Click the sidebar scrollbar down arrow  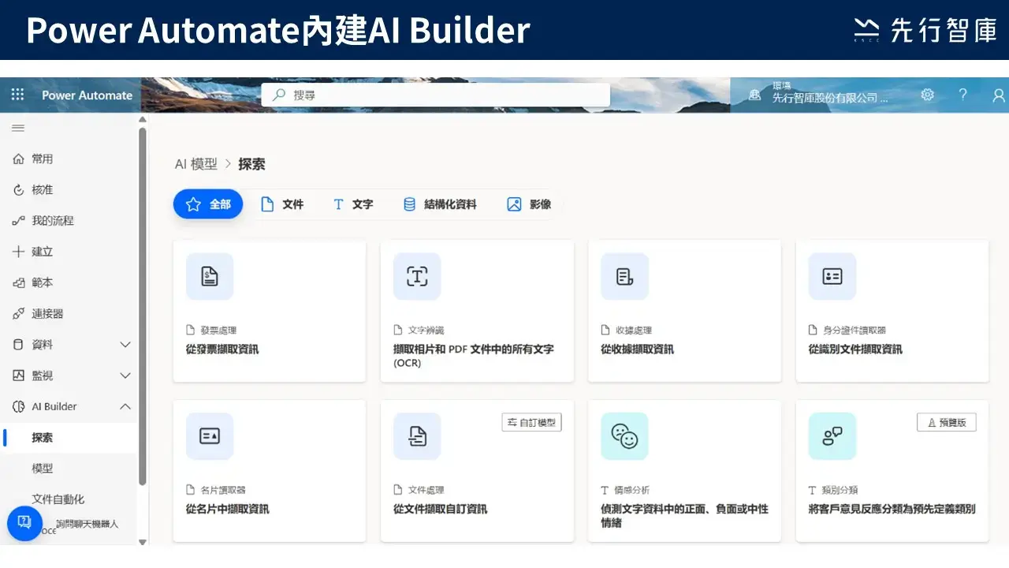pyautogui.click(x=143, y=542)
